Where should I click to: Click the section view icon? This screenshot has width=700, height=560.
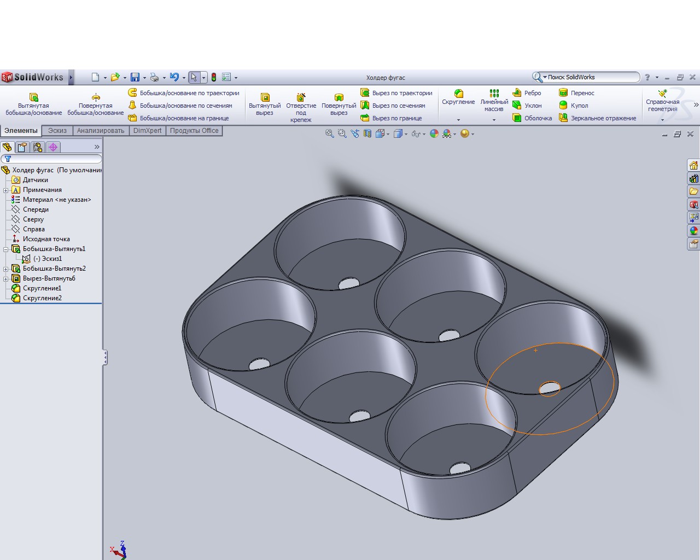tap(367, 133)
